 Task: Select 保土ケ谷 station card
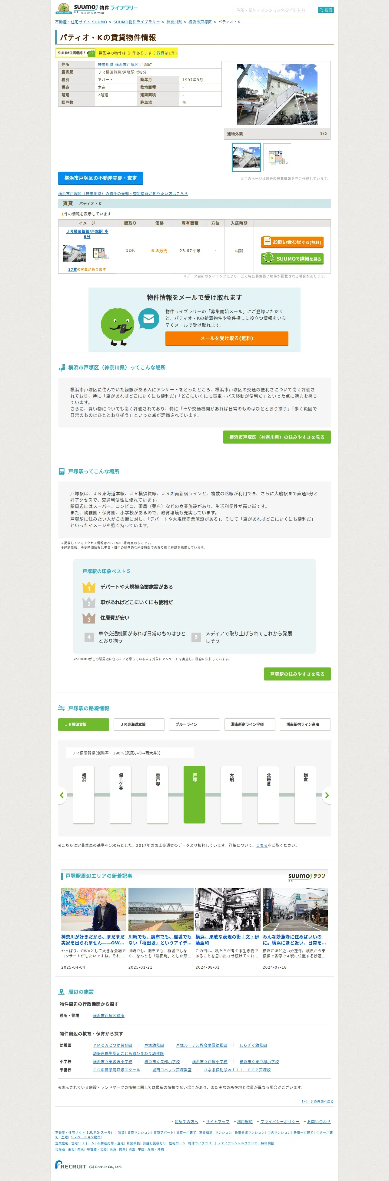coord(121,794)
